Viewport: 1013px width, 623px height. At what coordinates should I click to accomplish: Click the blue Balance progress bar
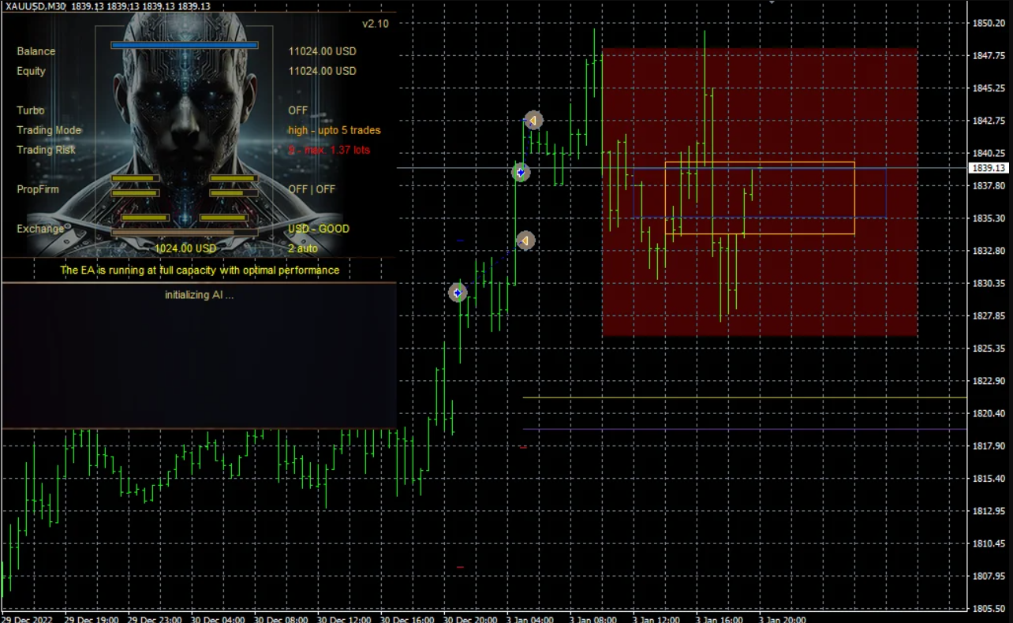(x=185, y=46)
